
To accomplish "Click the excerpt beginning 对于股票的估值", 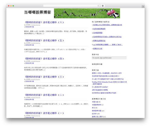I will 56,87.
